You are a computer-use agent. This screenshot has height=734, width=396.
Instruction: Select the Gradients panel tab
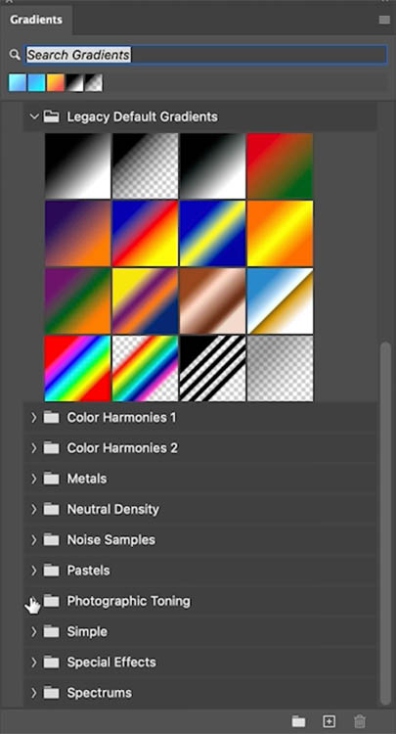point(36,20)
